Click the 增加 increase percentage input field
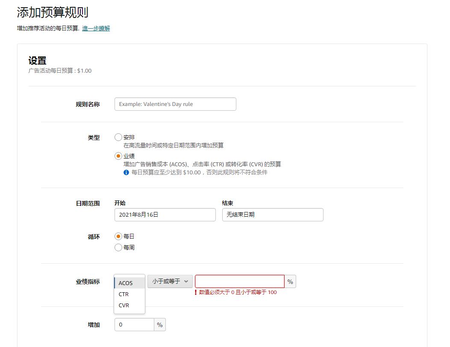The width and height of the screenshot is (450, 347). 134,325
